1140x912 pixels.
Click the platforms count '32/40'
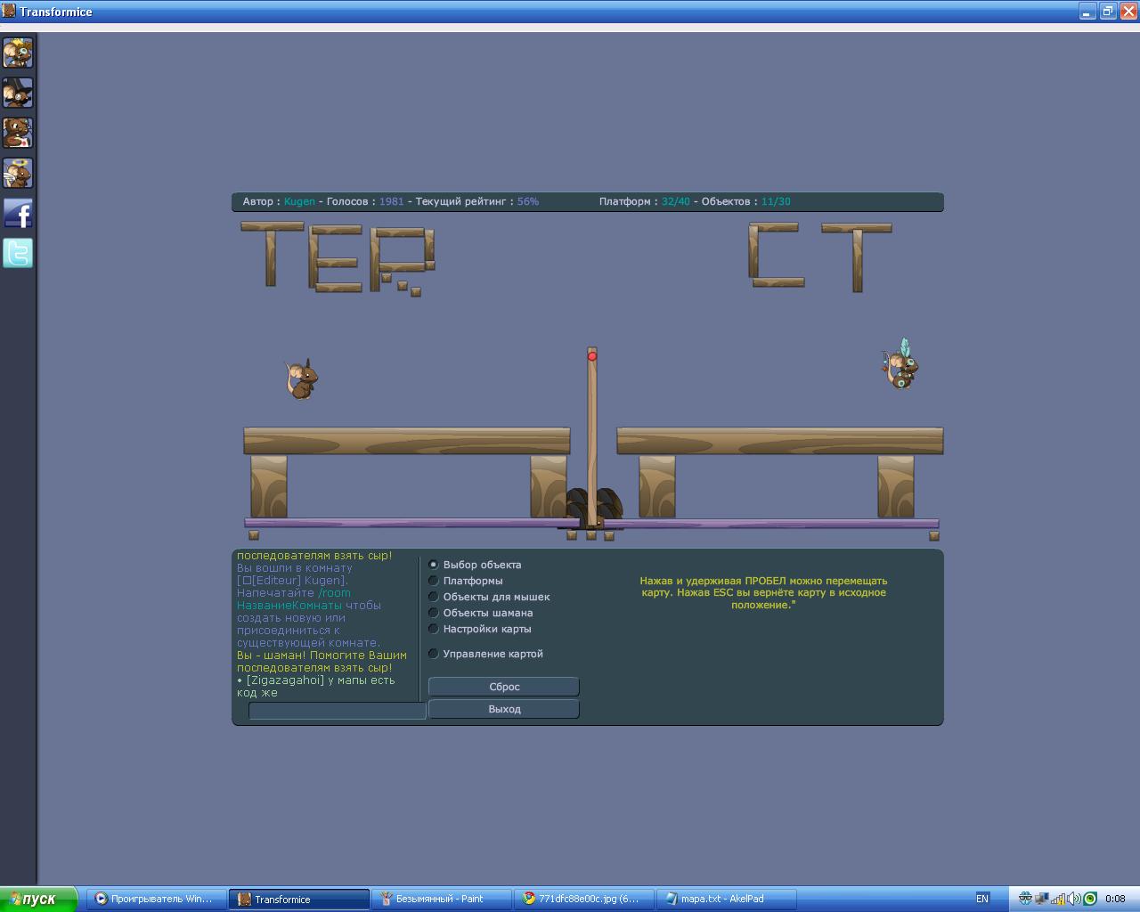point(675,201)
